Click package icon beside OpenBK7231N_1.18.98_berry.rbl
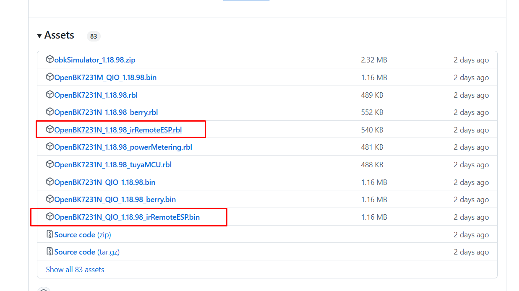Viewport: 519px width, 291px height. pyautogui.click(x=50, y=112)
